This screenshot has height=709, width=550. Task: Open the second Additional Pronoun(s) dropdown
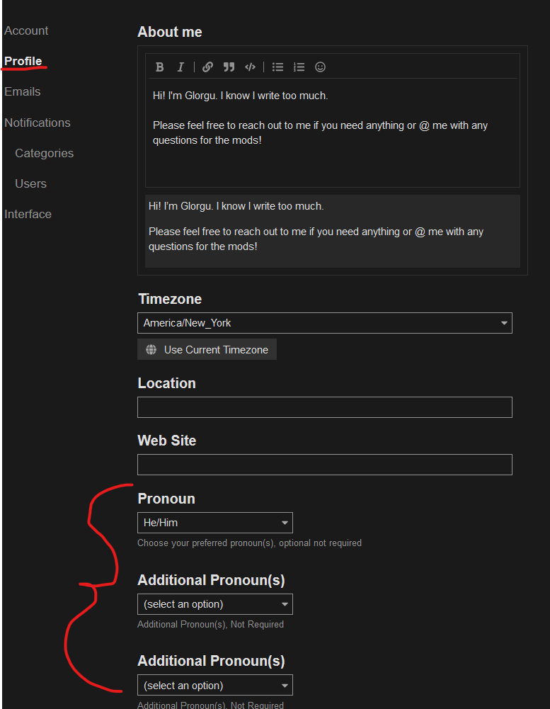point(214,685)
